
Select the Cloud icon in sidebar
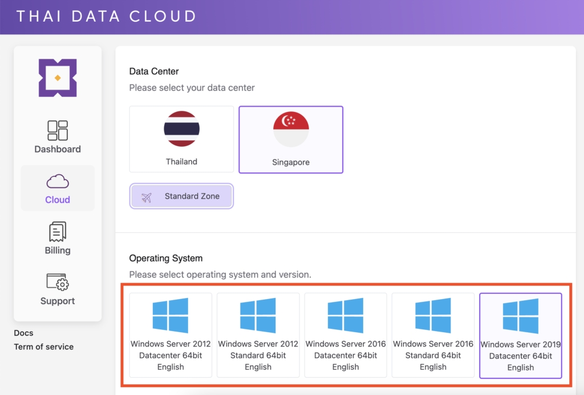tap(58, 182)
